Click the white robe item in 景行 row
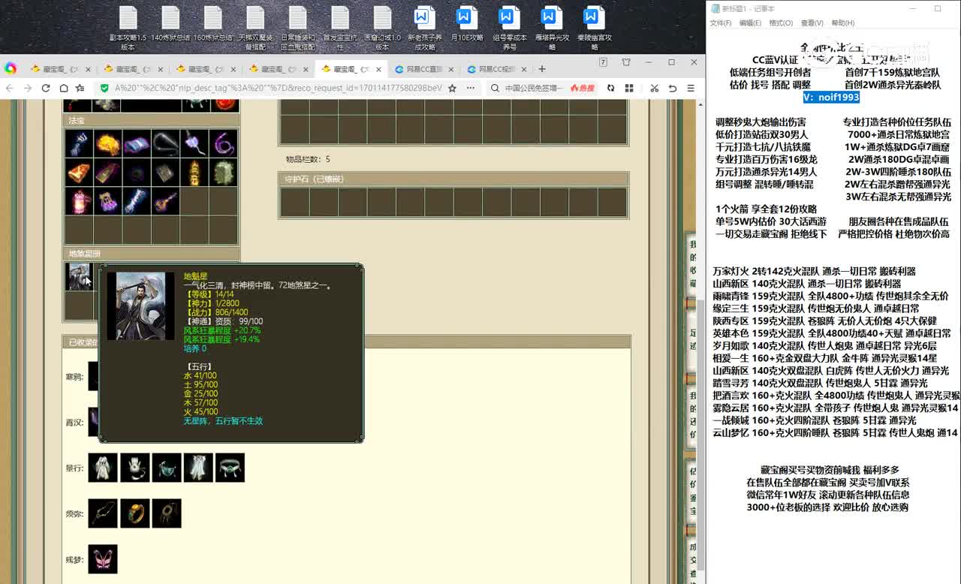 click(x=103, y=468)
